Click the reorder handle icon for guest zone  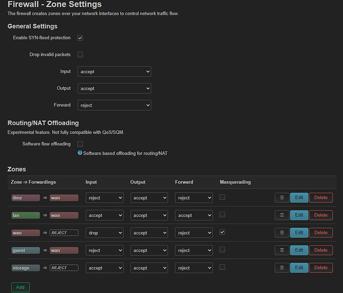[x=282, y=250]
